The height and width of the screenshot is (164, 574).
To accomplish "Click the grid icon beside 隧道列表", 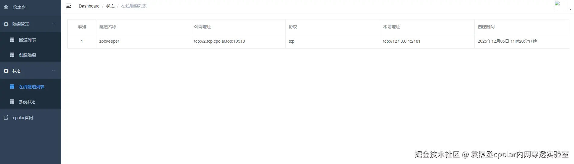I will pyautogui.click(x=12, y=40).
